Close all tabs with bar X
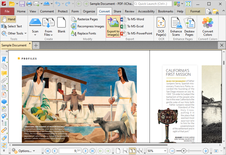 [222, 45]
